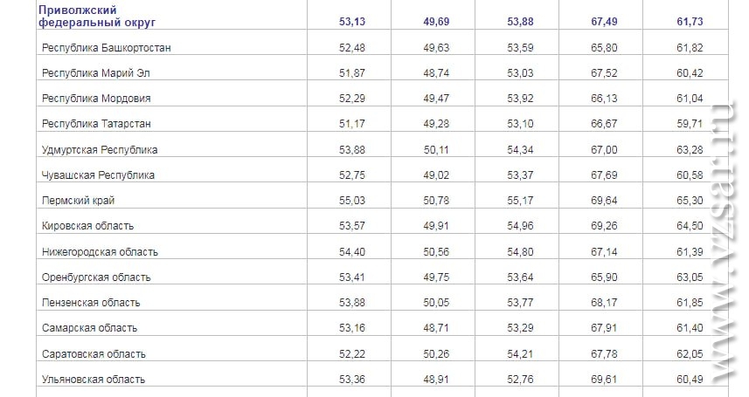Screen dimensions: 749x397
Task: Click the Оренбургская область label
Action: coord(96,277)
